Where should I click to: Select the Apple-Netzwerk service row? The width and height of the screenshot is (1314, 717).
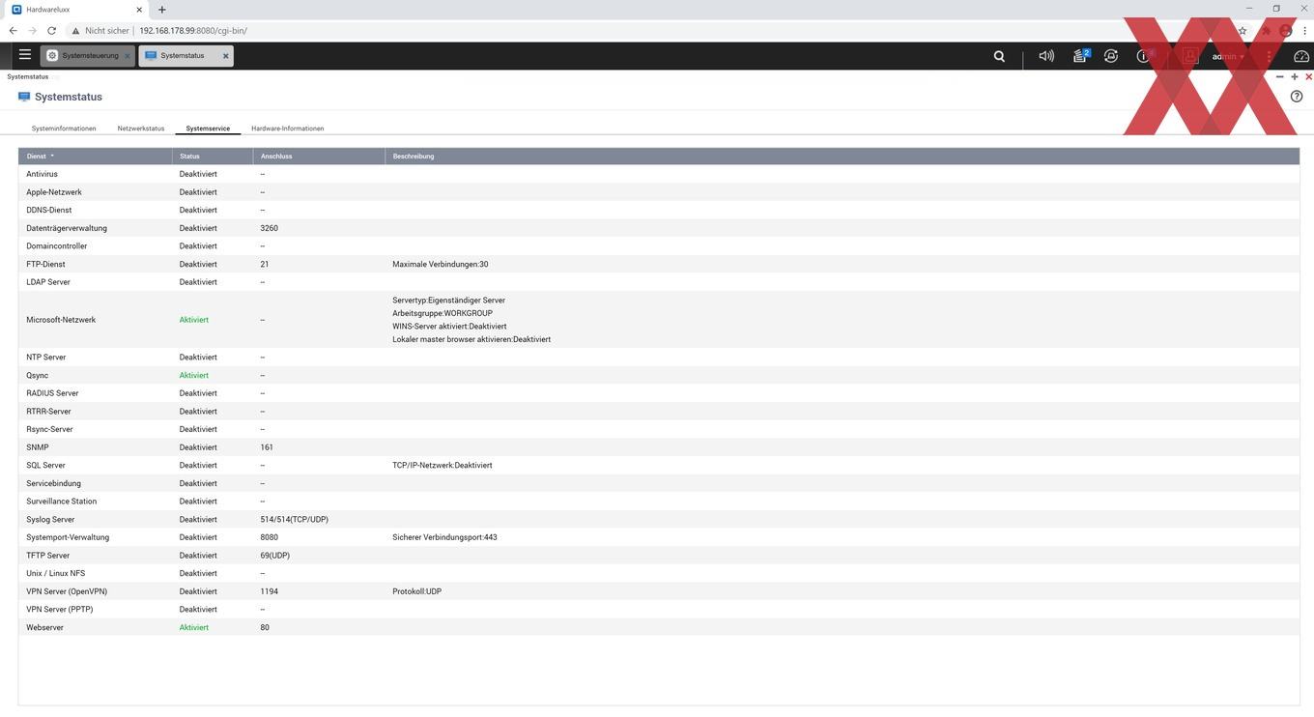[x=659, y=192]
